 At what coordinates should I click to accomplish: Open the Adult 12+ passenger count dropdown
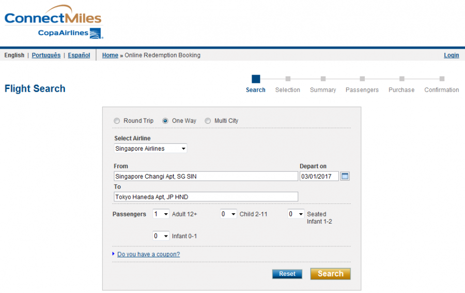tap(161, 214)
